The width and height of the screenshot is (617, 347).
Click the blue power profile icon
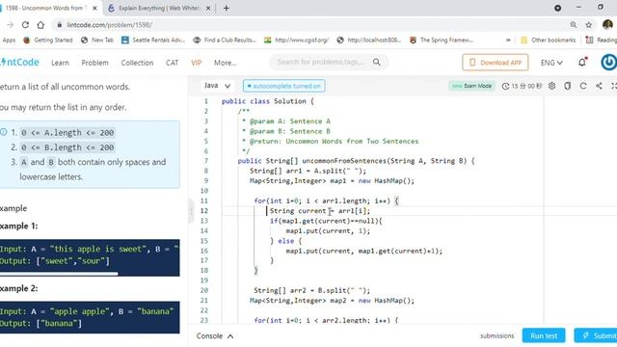point(608,62)
